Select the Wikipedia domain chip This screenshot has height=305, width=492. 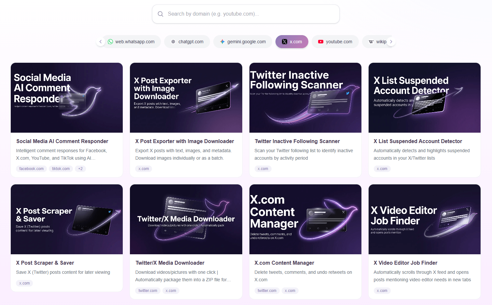point(378,42)
